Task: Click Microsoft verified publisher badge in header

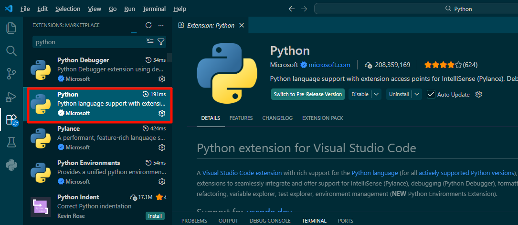Action: [x=303, y=65]
